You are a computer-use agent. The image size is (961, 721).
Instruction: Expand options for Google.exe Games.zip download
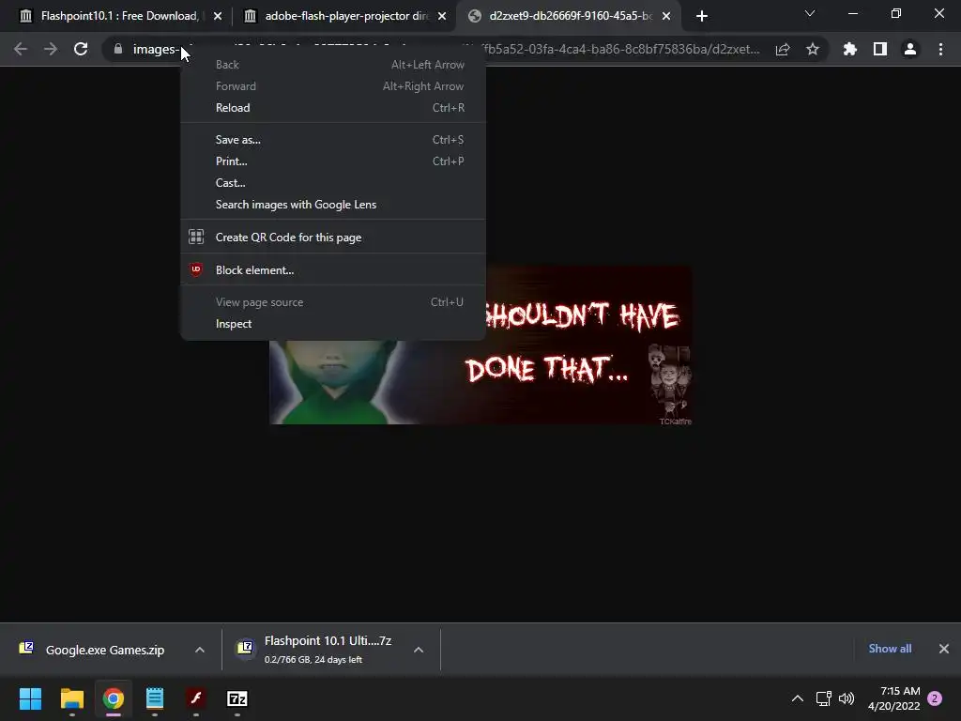tap(200, 650)
